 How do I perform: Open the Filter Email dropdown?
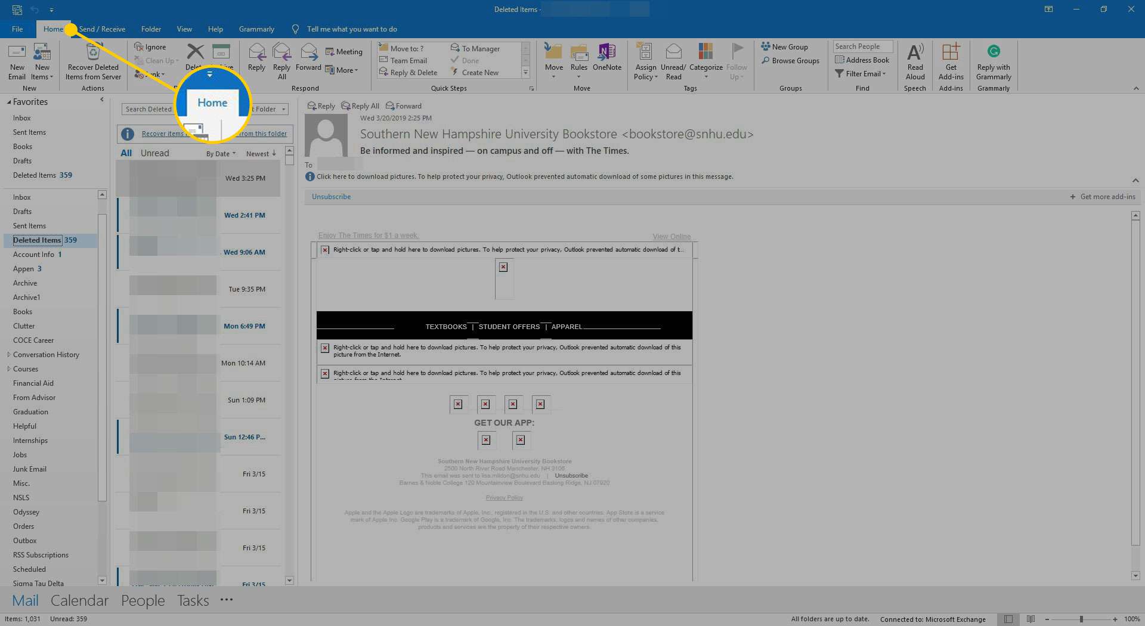tap(861, 73)
